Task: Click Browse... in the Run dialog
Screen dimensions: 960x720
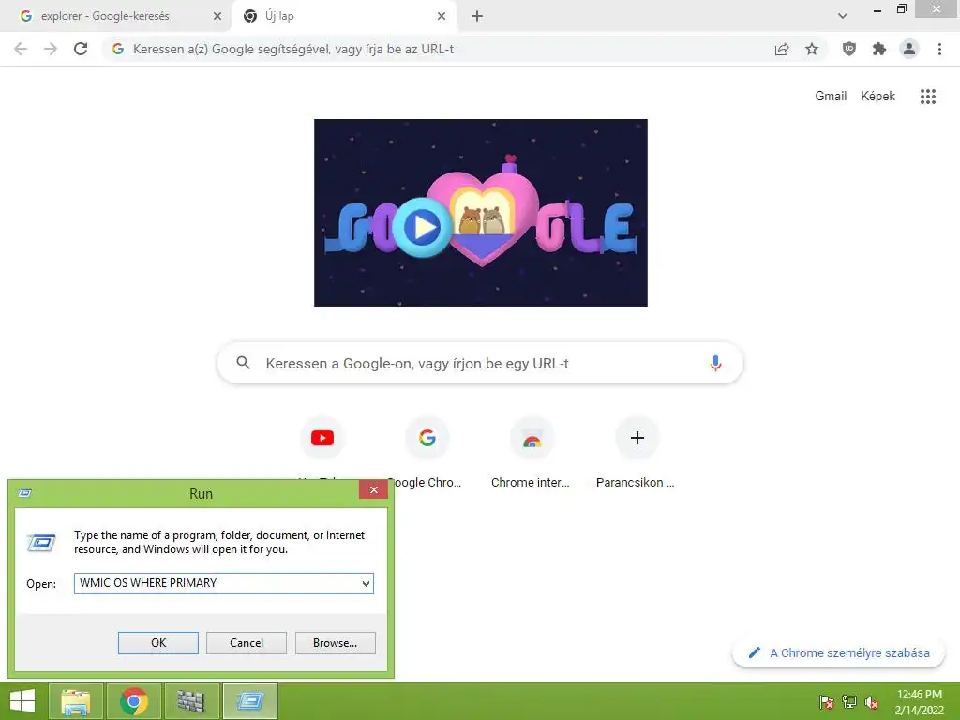Action: pos(335,643)
